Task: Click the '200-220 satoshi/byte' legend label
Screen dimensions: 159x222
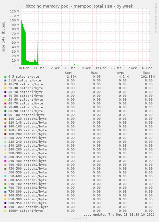Action: (x=28, y=138)
